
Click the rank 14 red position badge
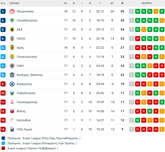tap(3, 129)
